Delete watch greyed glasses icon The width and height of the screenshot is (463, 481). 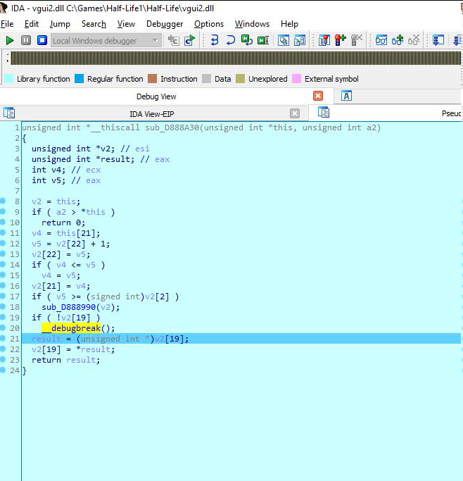414,40
